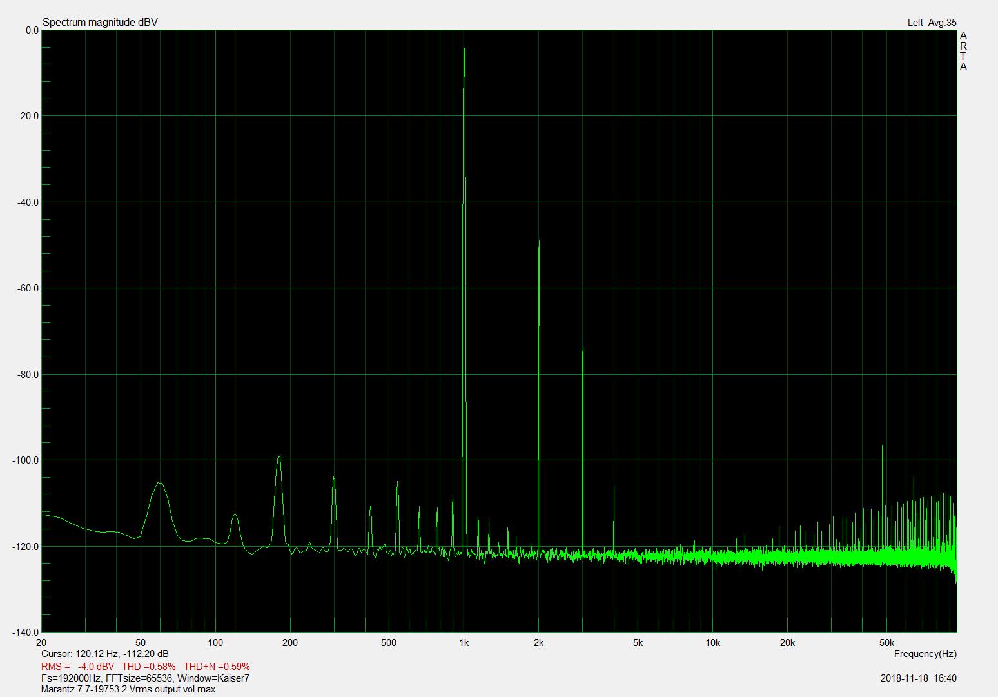Click the 'THD+N =0.59%' readout
This screenshot has width=998, height=697.
click(217, 666)
